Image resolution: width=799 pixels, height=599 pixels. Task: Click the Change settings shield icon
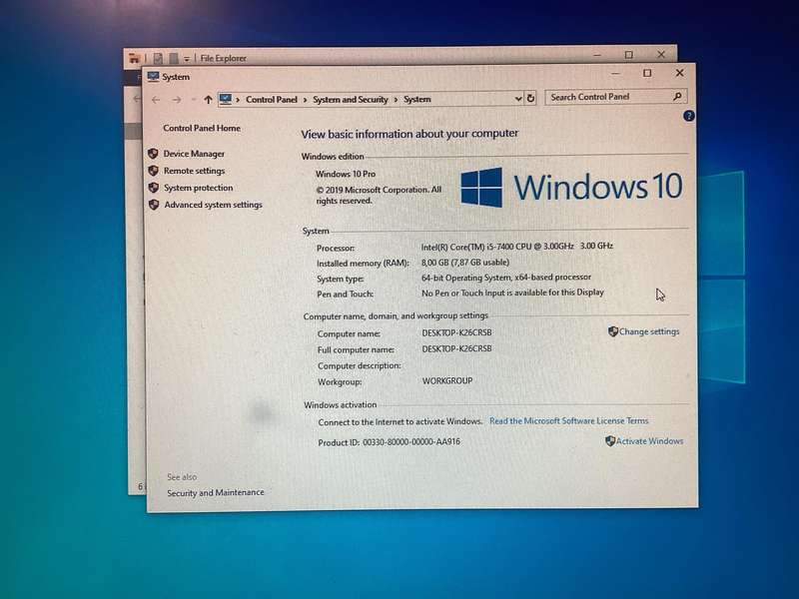613,331
